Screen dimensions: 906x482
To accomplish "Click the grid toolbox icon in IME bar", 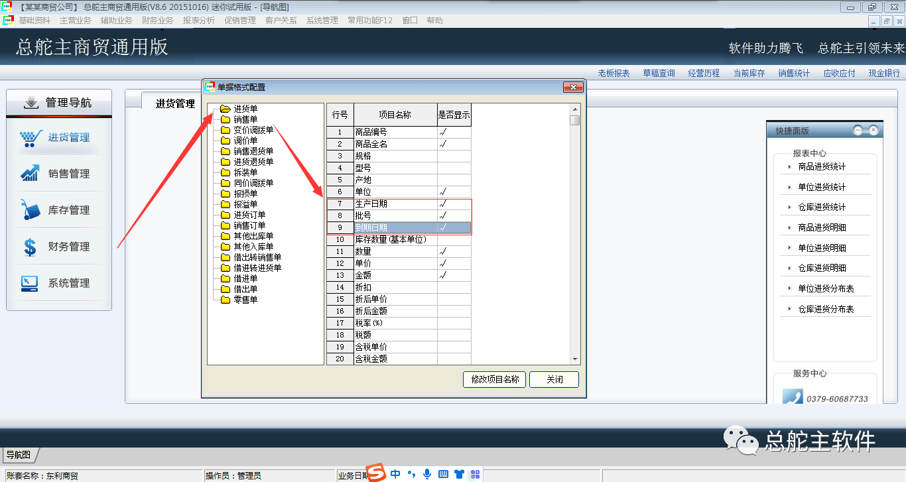I will click(x=475, y=474).
